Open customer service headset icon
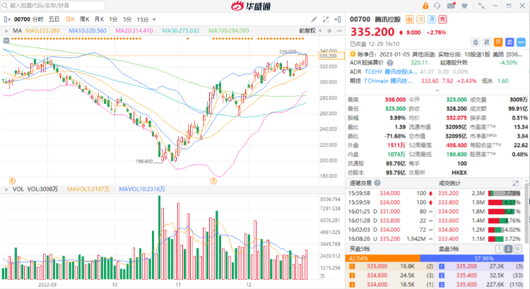 click(437, 6)
